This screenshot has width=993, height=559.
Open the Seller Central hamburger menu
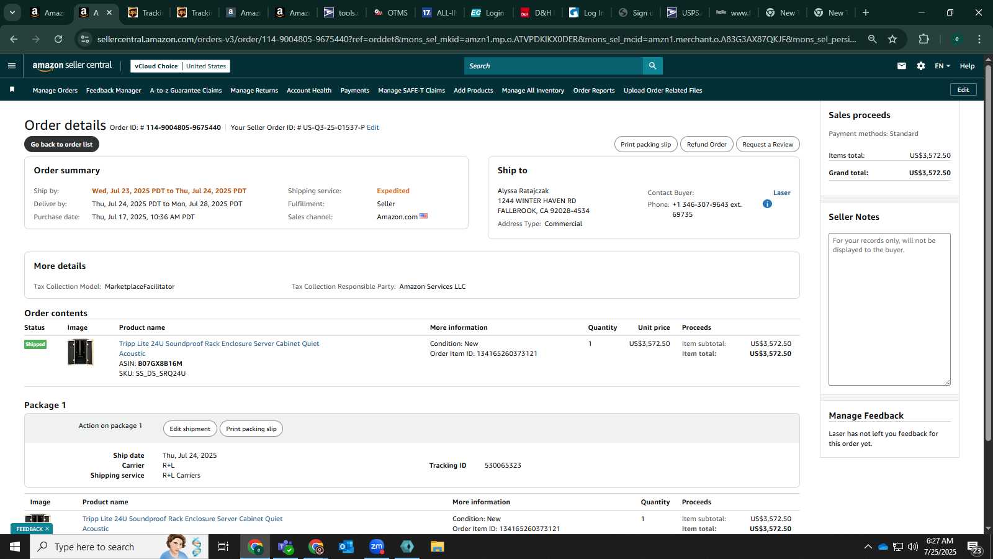(x=12, y=66)
